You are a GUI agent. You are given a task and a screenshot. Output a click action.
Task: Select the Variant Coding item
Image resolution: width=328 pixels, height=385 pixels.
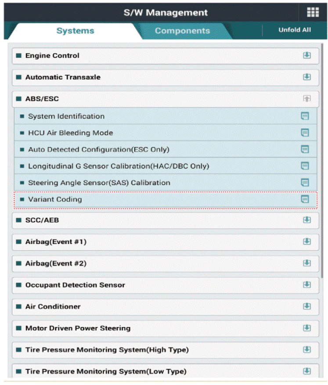coord(55,199)
